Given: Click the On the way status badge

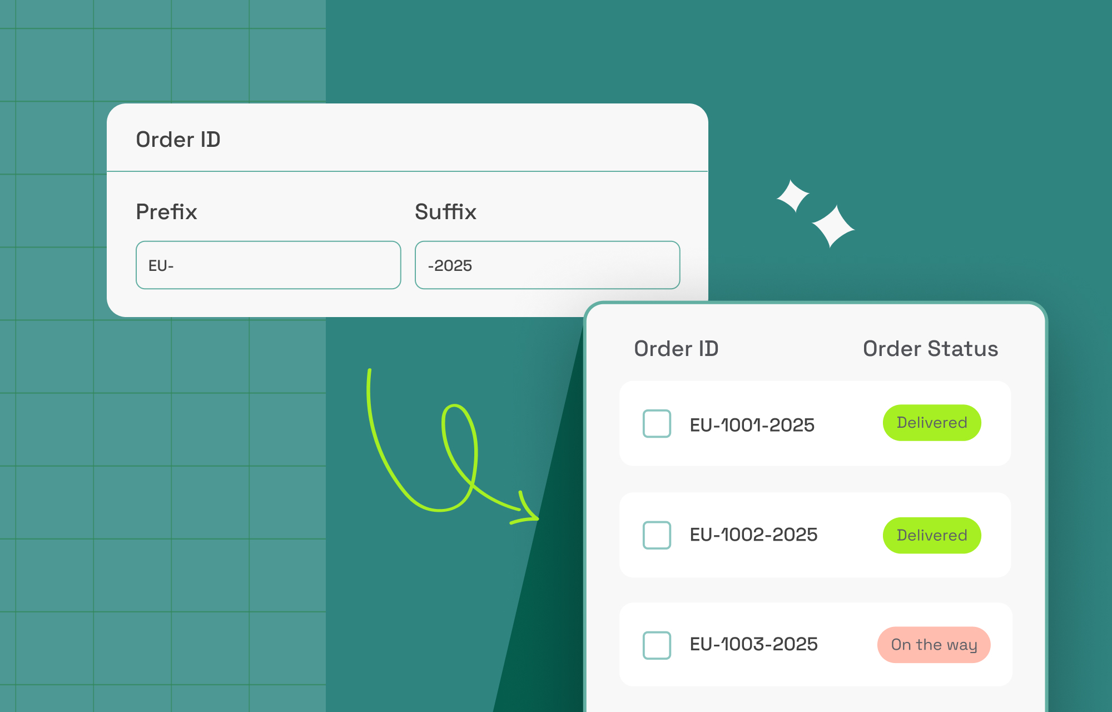Looking at the screenshot, I should pyautogui.click(x=934, y=645).
